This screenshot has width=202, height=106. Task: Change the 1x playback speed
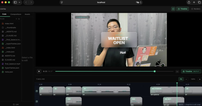[177, 71]
